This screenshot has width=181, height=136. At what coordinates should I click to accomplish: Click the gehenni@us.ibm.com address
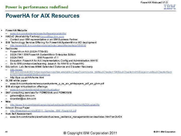tap(22, 96)
